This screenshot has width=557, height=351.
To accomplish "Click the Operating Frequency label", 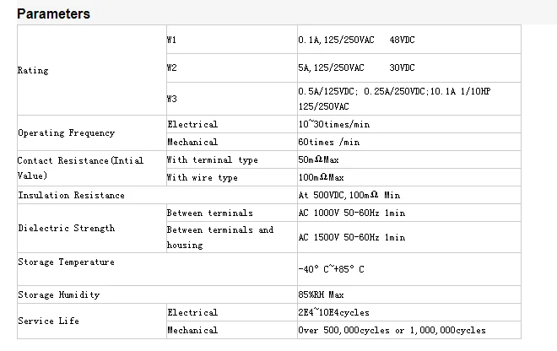I will (67, 133).
